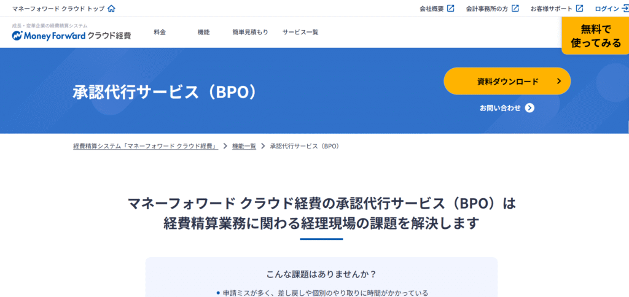Click external link icon next to お客様サポート
The width and height of the screenshot is (629, 297).
579,9
